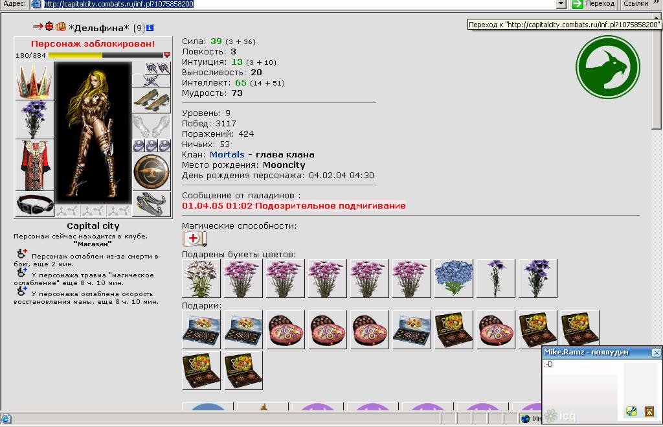Click the first empty slot below the character image
The height and width of the screenshot is (427, 663).
[67, 211]
